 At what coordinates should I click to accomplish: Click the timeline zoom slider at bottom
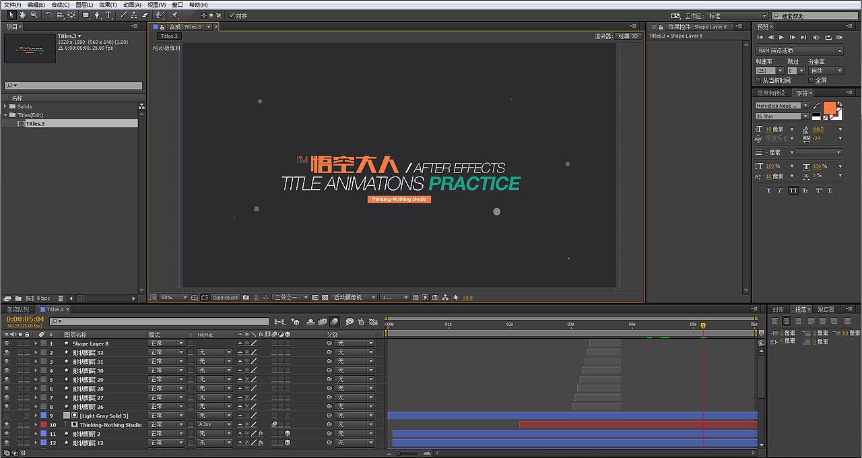click(x=408, y=453)
